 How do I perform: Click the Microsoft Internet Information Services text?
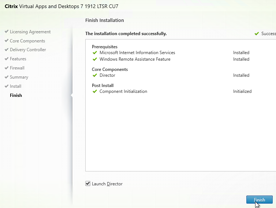point(137,53)
